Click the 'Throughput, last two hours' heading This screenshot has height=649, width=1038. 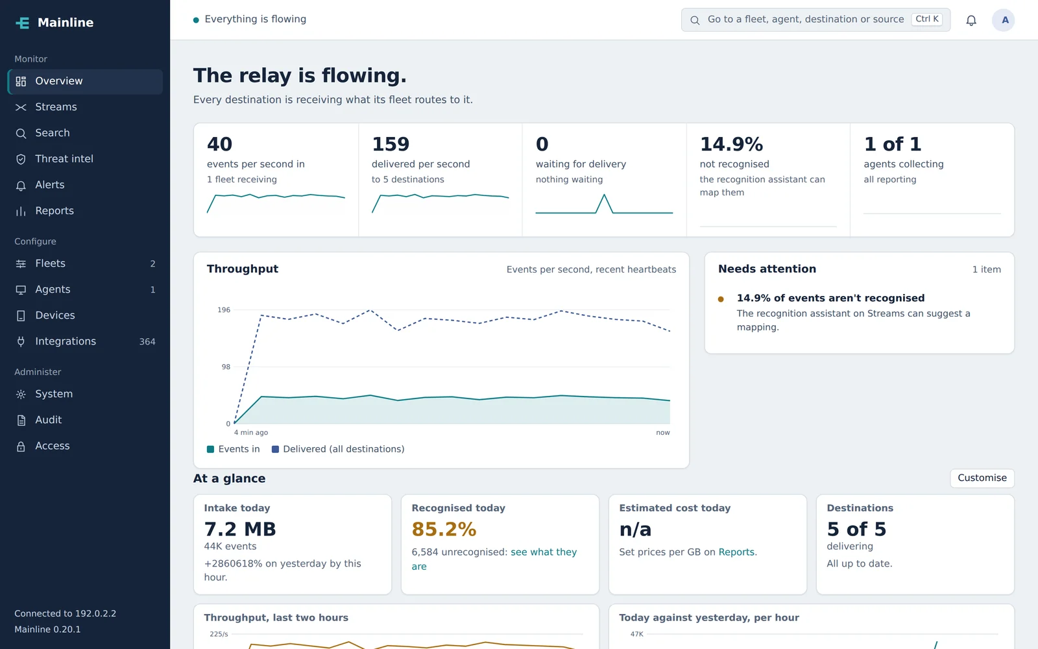click(276, 618)
